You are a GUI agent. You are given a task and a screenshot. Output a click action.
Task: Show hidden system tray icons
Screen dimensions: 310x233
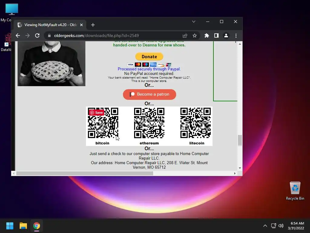point(265,226)
